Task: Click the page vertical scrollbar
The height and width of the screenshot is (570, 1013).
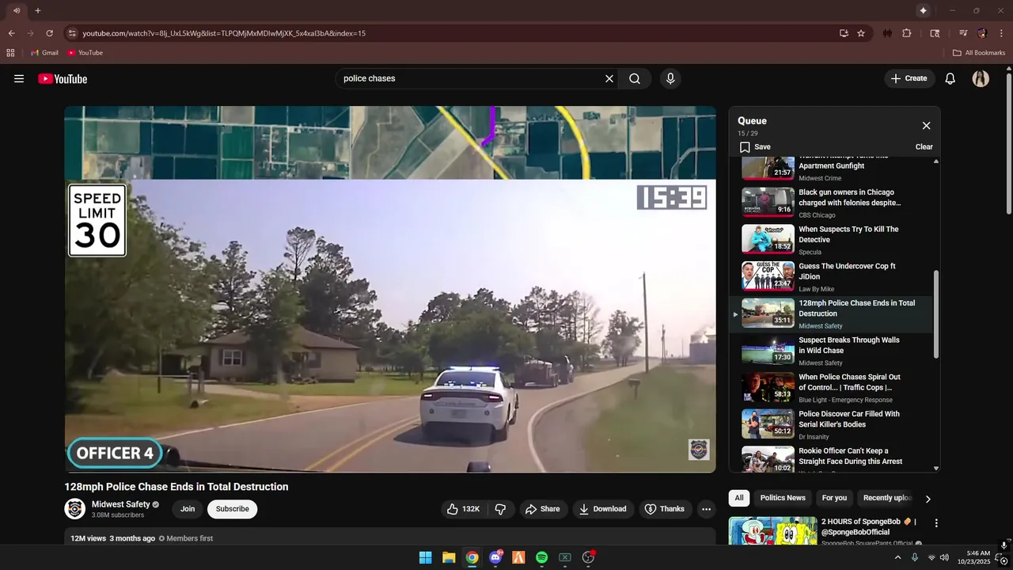Action: pos(1008,142)
